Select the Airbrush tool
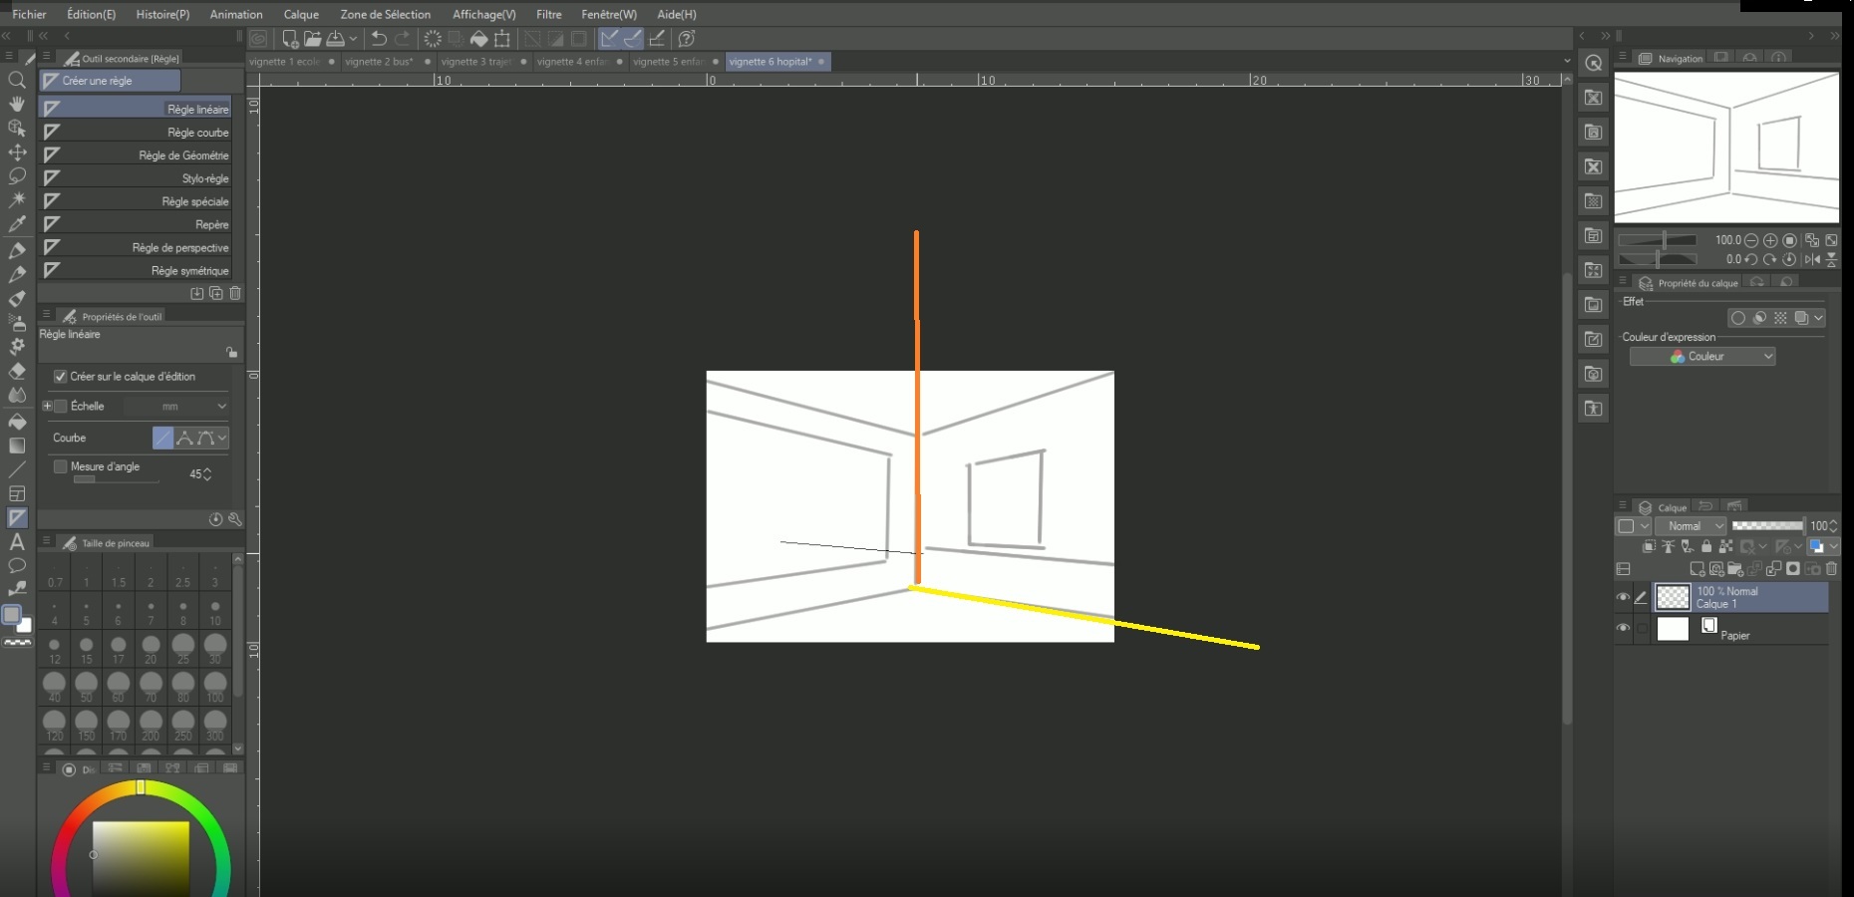1854x897 pixels. pos(17,323)
